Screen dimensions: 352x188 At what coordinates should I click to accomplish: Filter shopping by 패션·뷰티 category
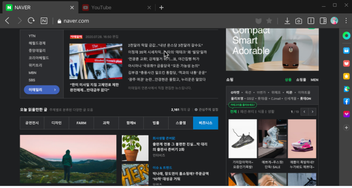[247, 111]
